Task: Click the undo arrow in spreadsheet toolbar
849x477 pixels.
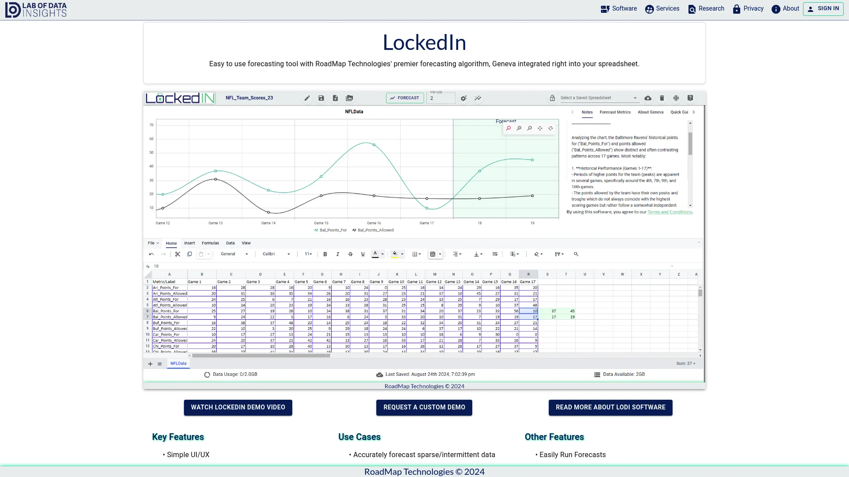Action: 151,254
